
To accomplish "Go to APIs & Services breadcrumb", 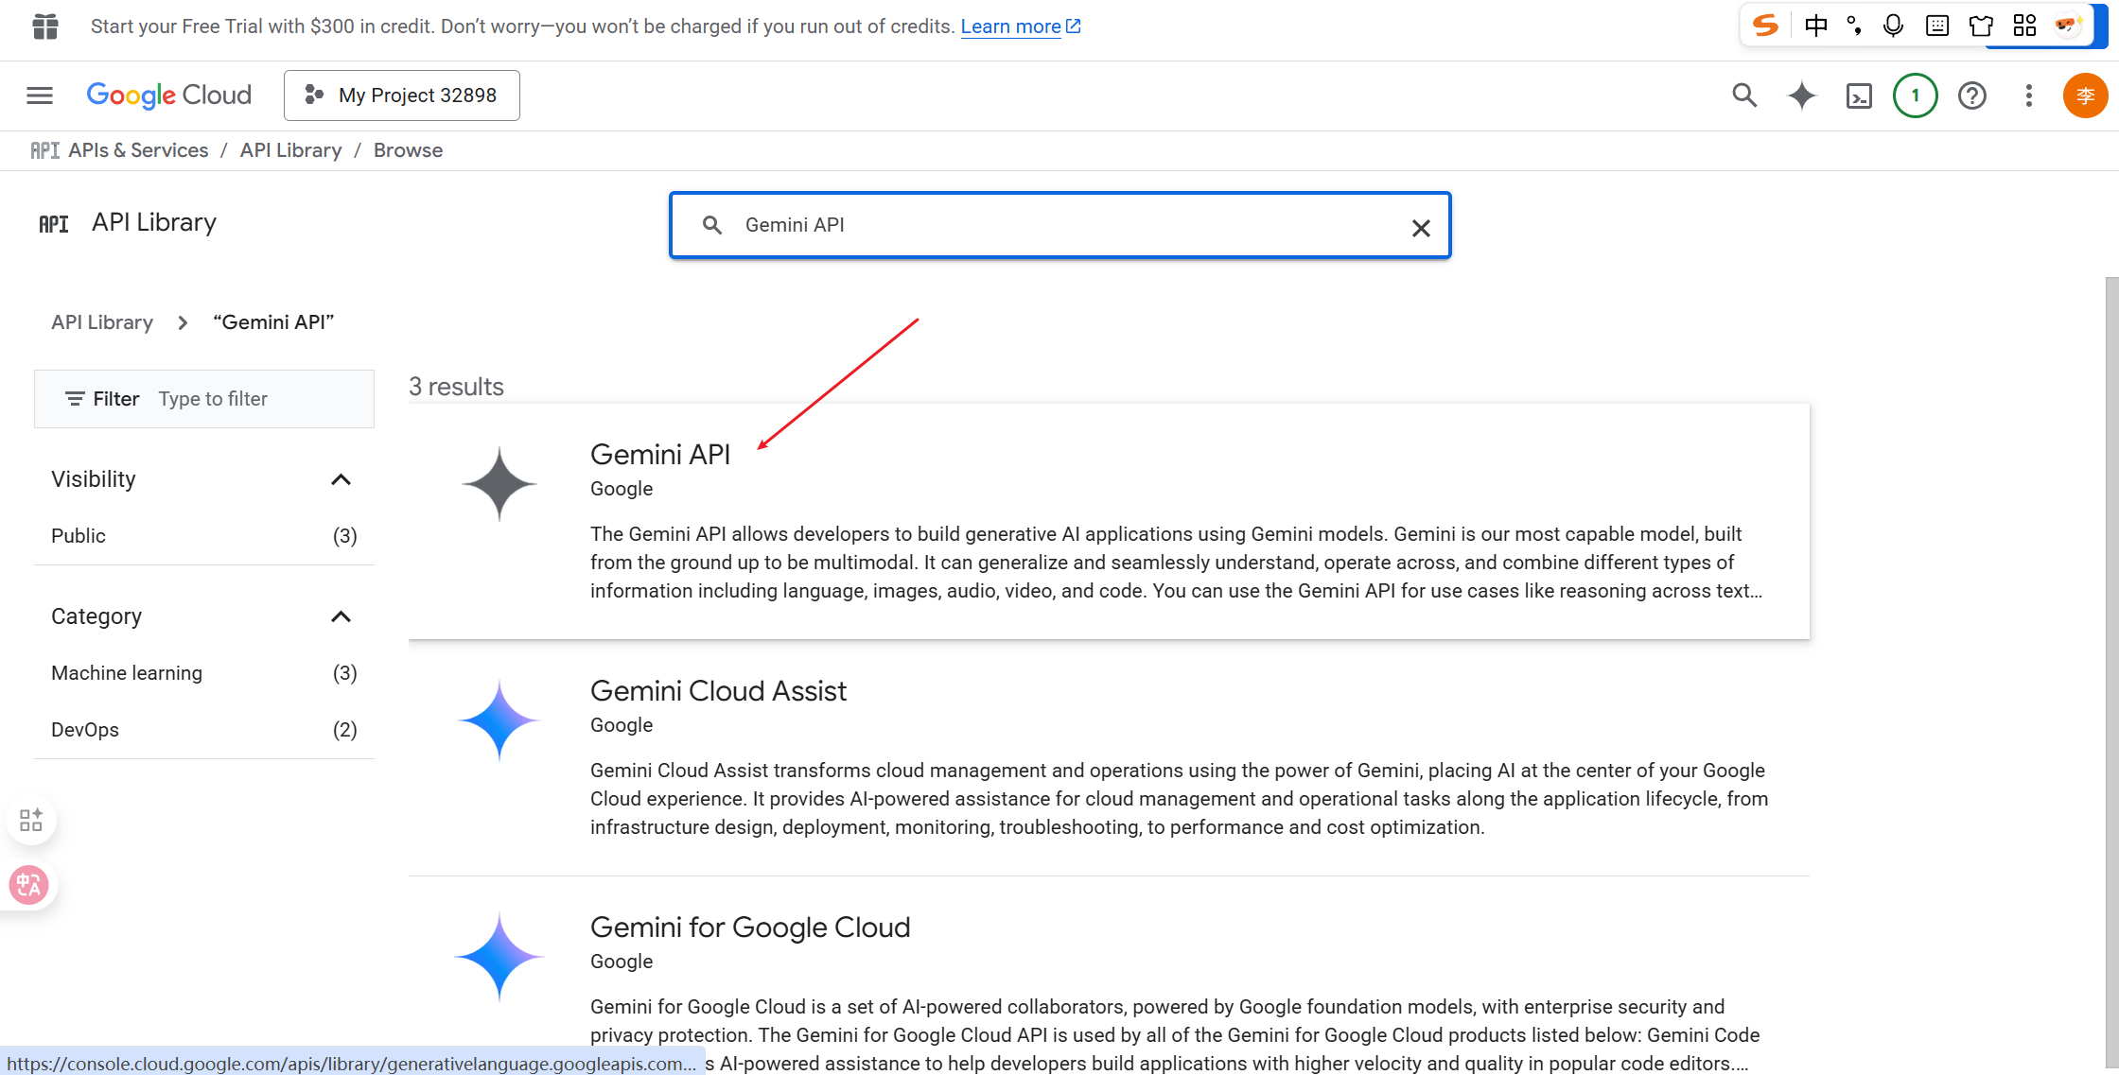I will (x=138, y=150).
